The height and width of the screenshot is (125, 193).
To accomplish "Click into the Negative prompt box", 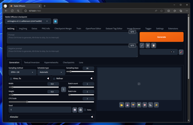I will coord(72,51).
